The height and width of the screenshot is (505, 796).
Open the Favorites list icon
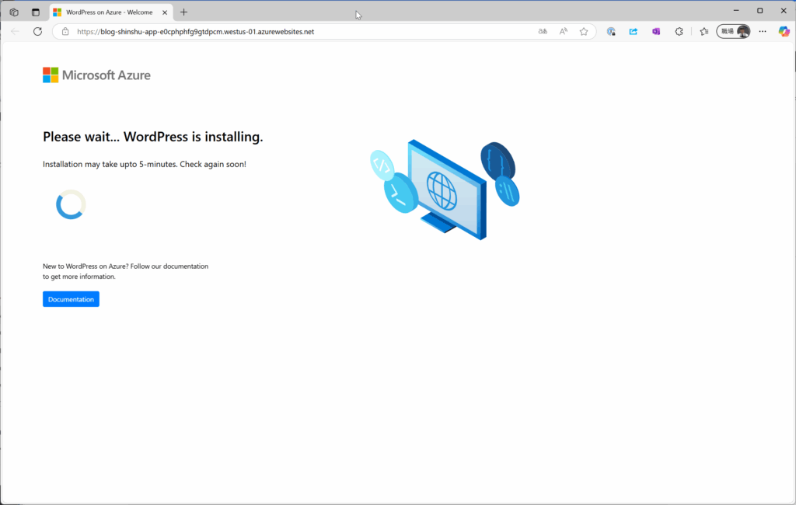(x=704, y=32)
